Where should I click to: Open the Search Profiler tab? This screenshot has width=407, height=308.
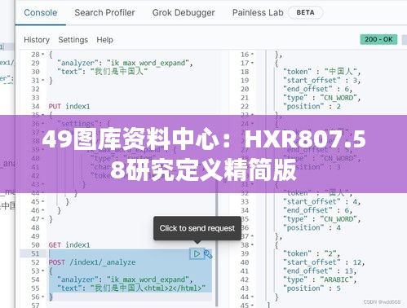104,12
